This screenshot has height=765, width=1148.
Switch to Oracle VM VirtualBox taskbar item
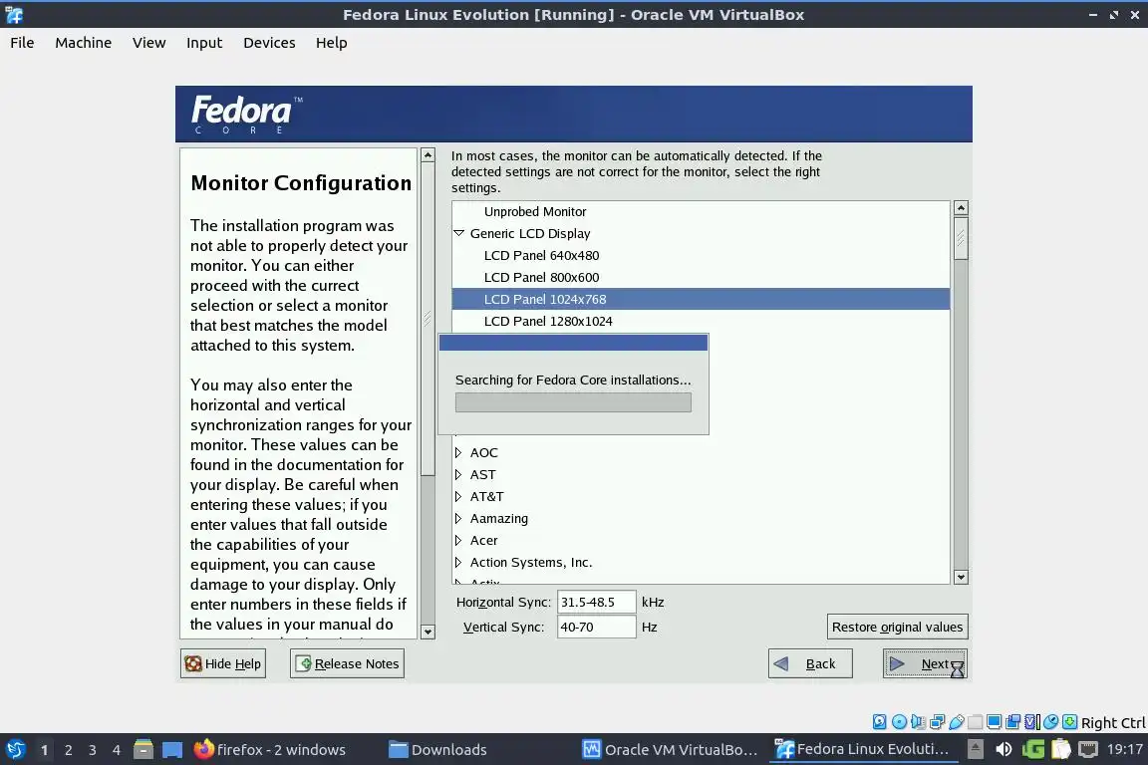670,749
